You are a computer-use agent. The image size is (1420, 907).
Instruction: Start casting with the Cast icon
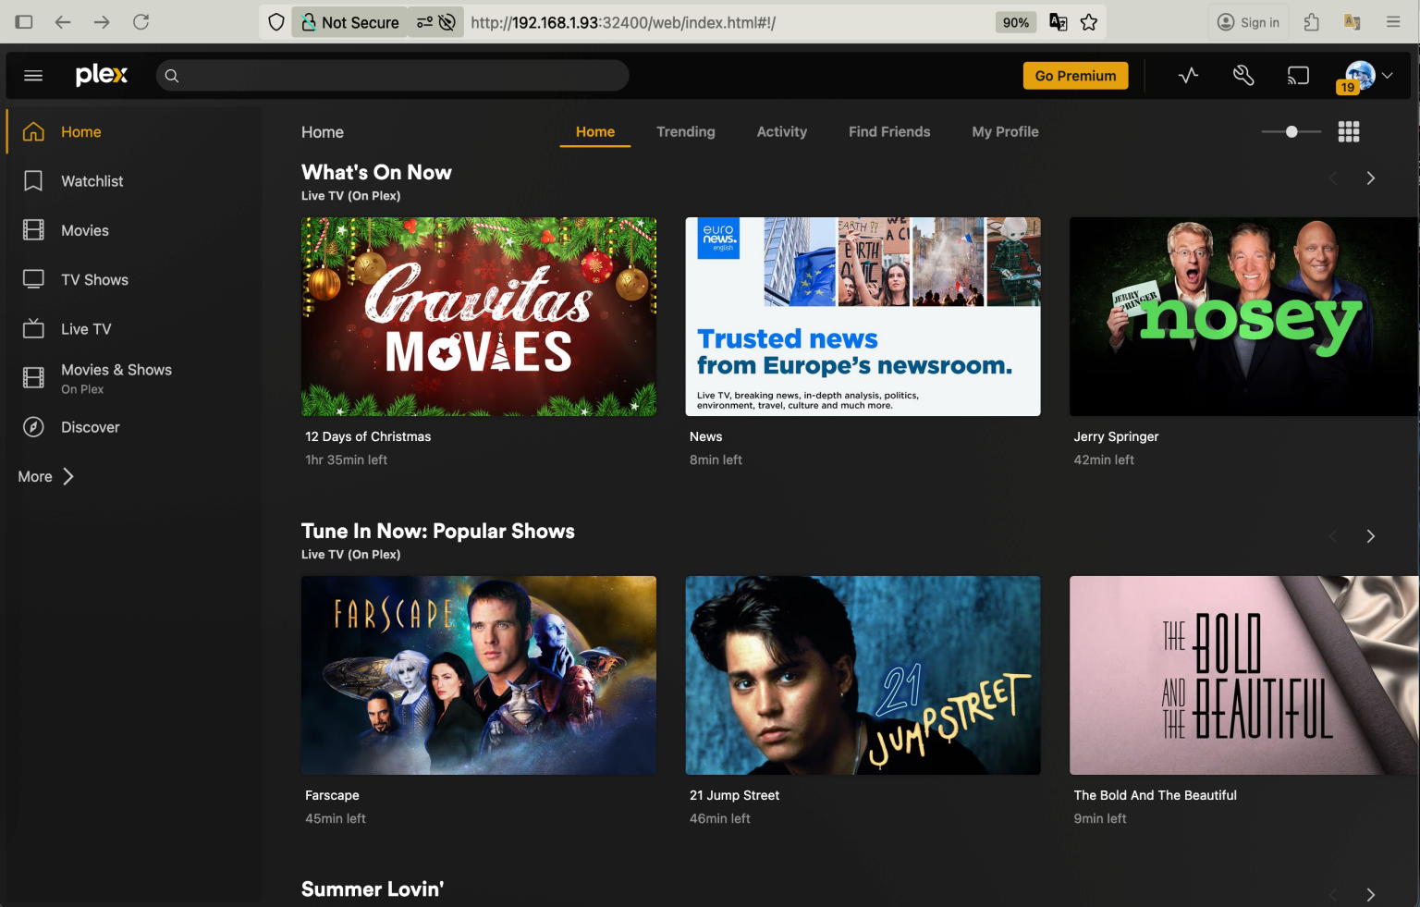coord(1298,75)
